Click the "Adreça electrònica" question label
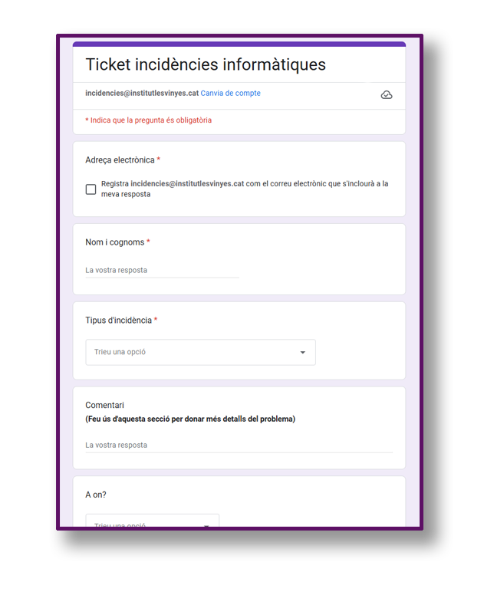484x605 pixels. pyautogui.click(x=120, y=160)
